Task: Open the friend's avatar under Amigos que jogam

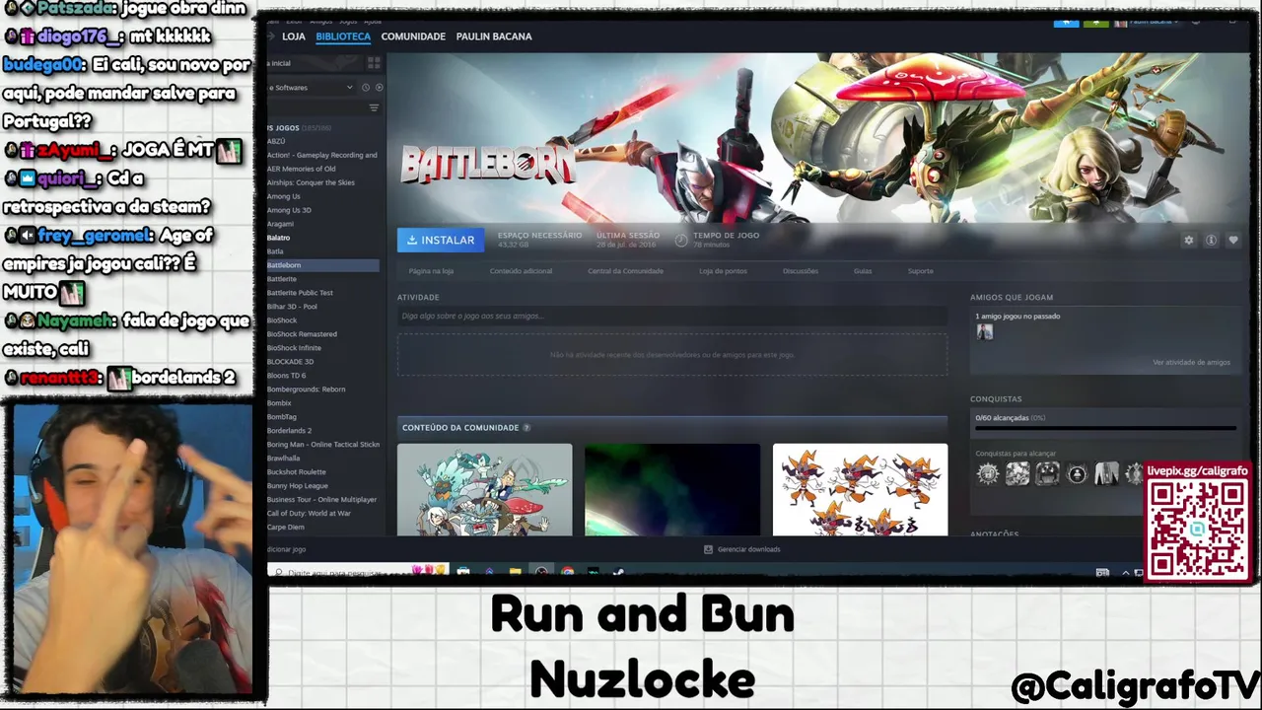Action: tap(984, 332)
